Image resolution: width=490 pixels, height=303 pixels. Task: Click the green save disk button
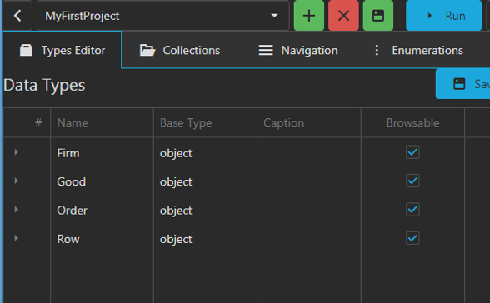(x=378, y=16)
